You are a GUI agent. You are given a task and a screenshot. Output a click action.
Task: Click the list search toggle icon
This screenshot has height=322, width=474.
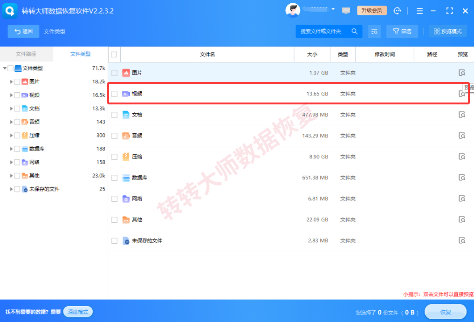click(x=374, y=31)
